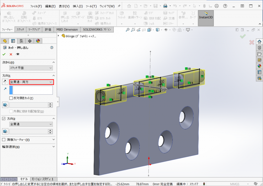Viewport: 263px width, 186px height.
Task: Open the DisplayManager color sphere tab
Action: (x=38, y=41)
